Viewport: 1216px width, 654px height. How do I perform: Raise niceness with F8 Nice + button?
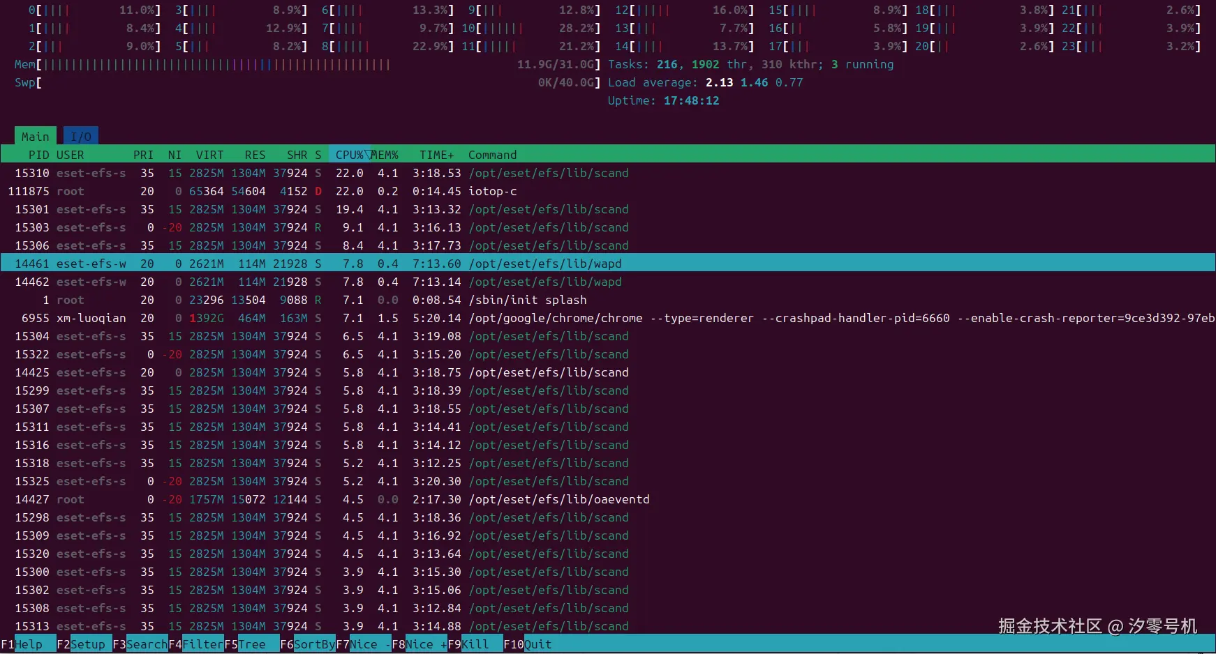(419, 644)
